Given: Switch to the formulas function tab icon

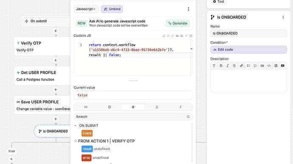Looking at the screenshot, I should [180, 107].
